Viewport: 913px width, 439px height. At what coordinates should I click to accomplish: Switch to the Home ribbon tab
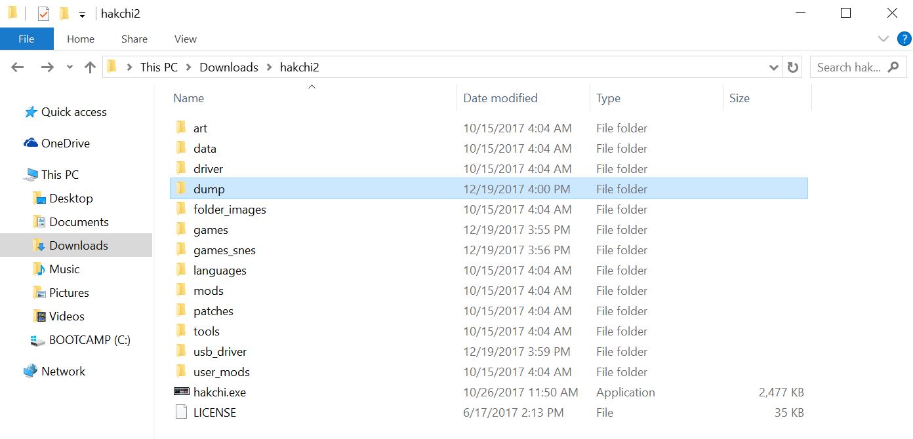coord(81,39)
